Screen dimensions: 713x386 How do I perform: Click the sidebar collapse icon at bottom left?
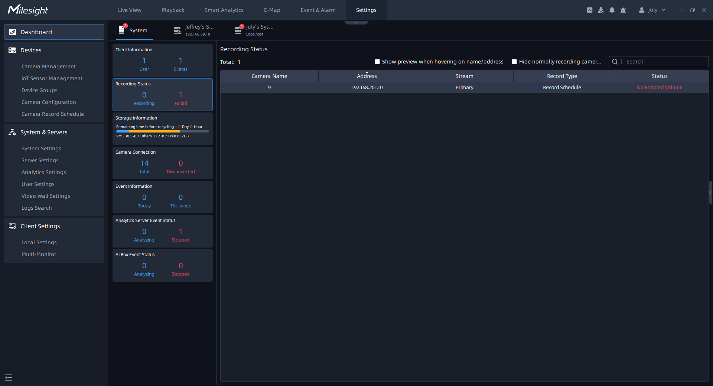coord(9,377)
